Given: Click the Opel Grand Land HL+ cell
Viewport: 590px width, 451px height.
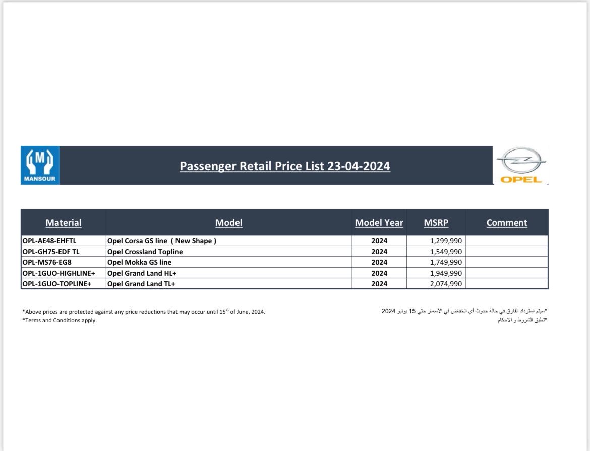Looking at the screenshot, I should pyautogui.click(x=142, y=273).
